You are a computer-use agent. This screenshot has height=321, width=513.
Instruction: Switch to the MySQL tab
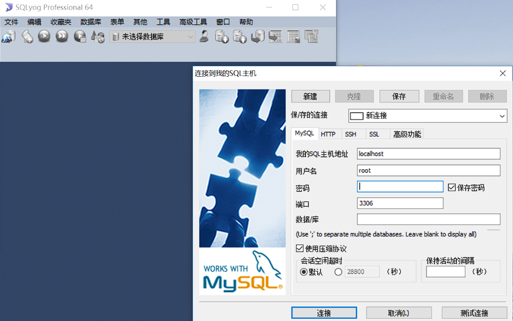click(x=304, y=133)
